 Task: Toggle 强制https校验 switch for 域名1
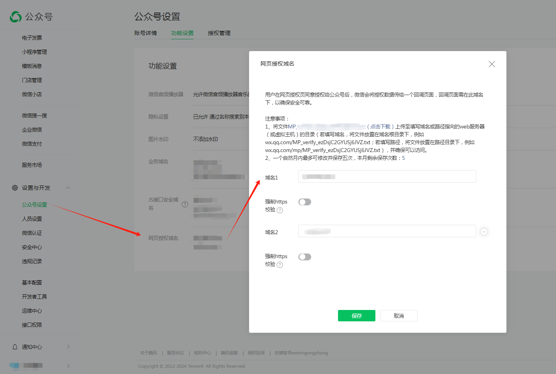305,202
